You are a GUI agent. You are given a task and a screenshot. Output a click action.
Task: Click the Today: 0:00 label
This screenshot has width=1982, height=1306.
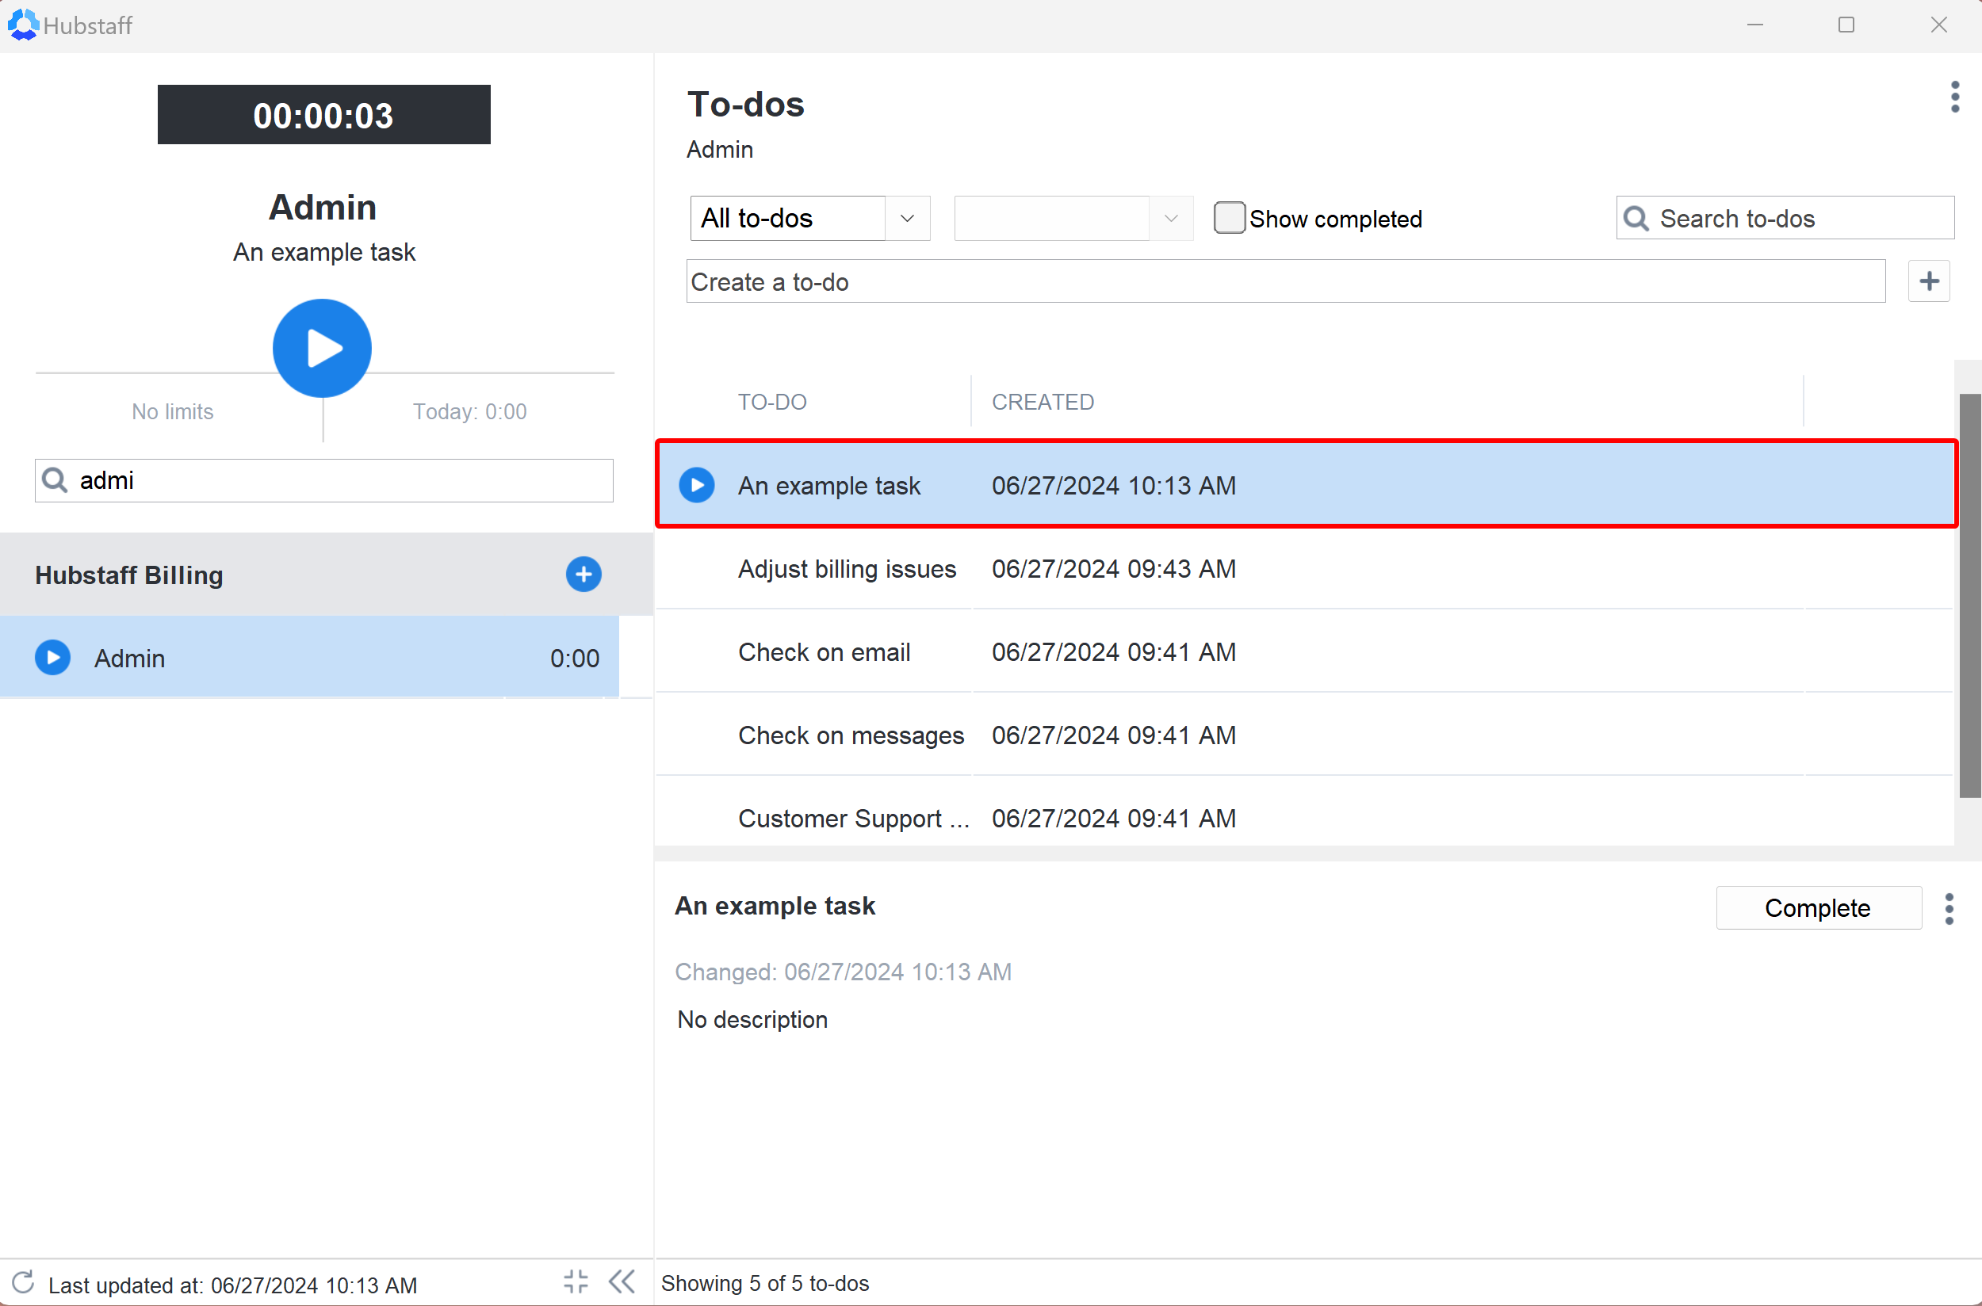[x=470, y=411]
